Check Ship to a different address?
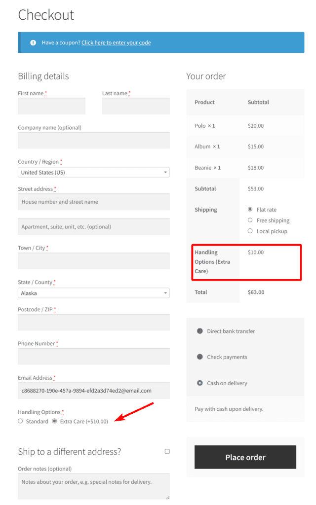The width and height of the screenshot is (316, 505). (167, 451)
